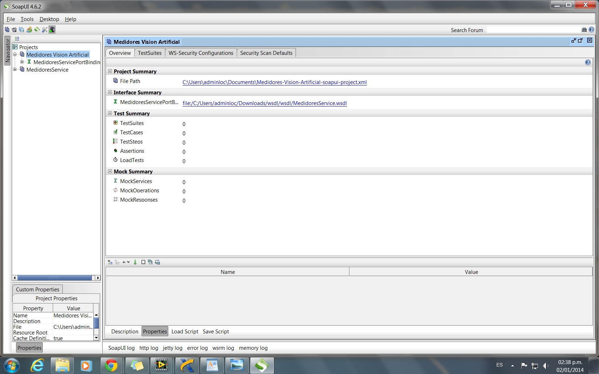Open the Tools menu
Image resolution: width=599 pixels, height=374 pixels.
click(27, 19)
